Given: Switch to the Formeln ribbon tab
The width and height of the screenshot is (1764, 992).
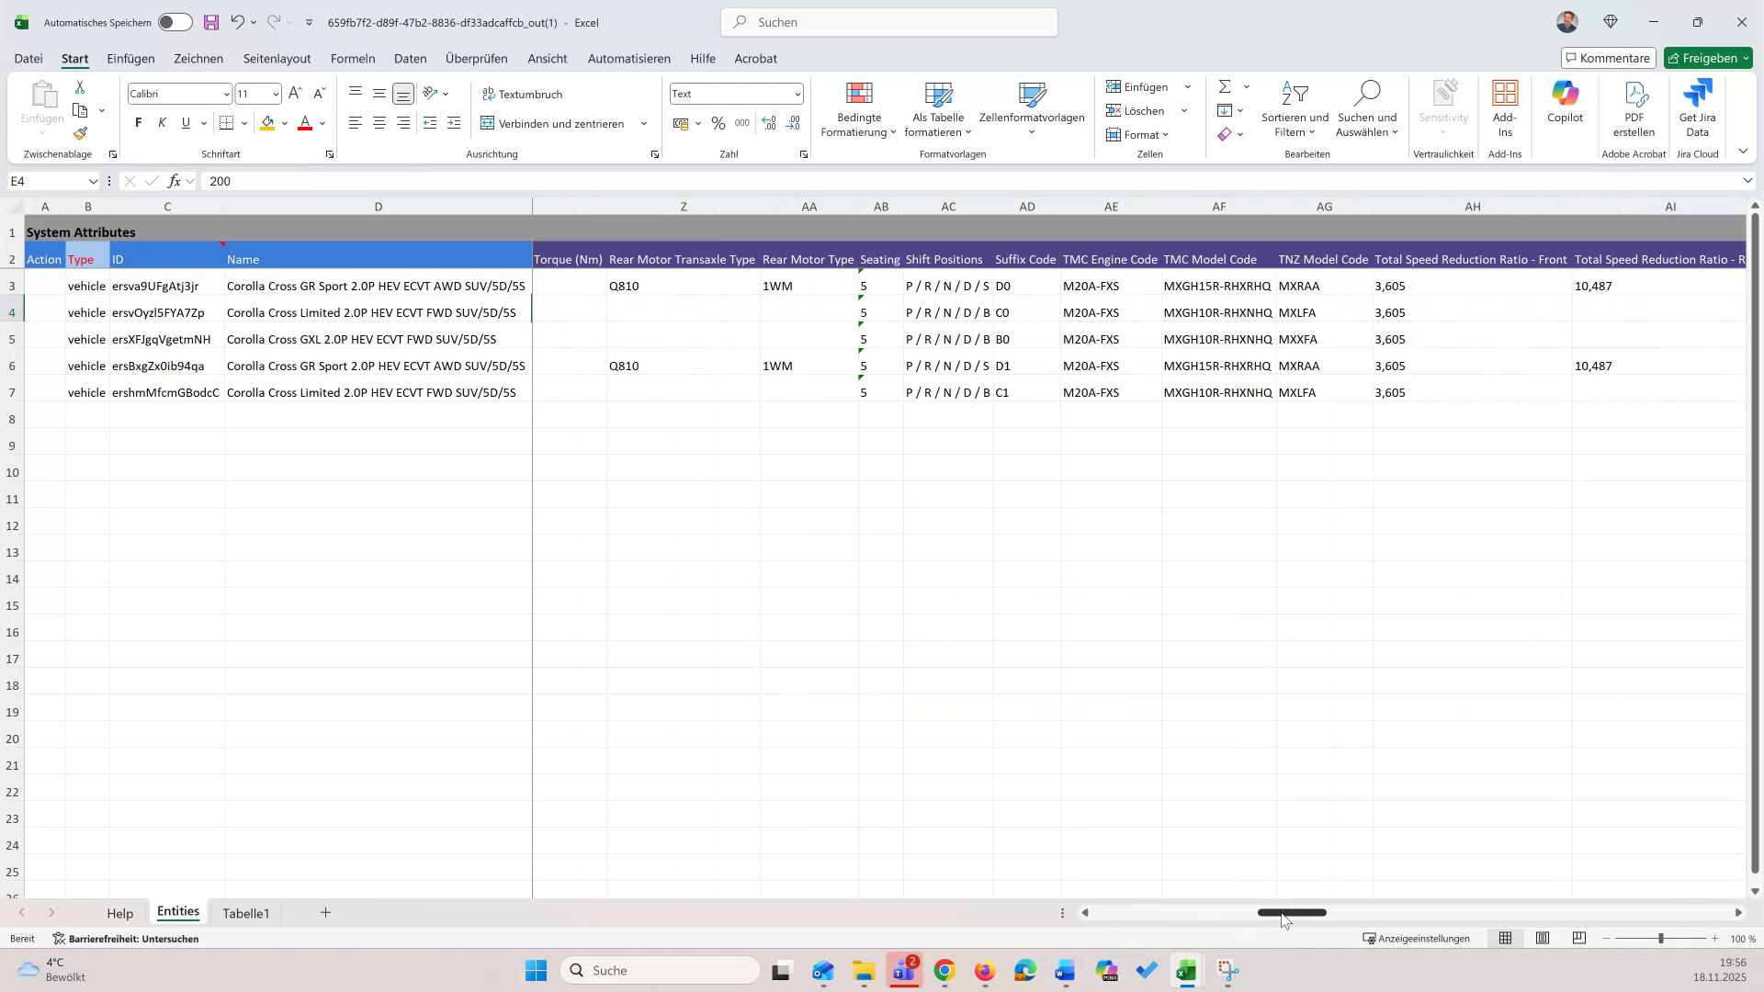Looking at the screenshot, I should 353,58.
